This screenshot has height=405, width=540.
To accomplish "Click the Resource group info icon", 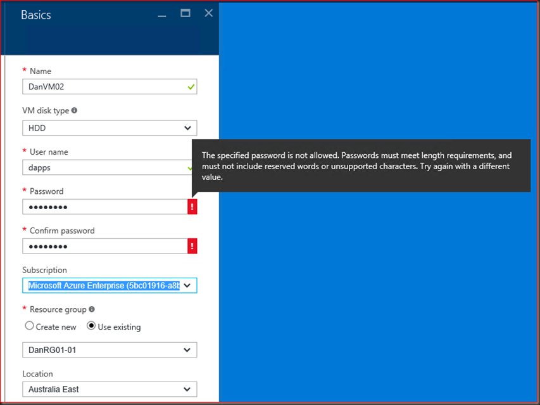I will 92,309.
